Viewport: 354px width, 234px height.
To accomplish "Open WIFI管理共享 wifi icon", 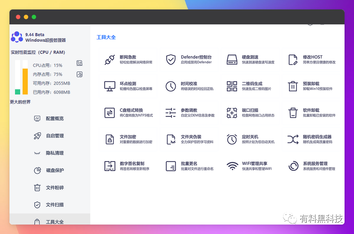I will pos(232,166).
